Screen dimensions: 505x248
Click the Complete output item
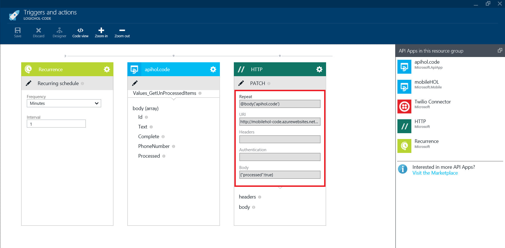click(149, 137)
